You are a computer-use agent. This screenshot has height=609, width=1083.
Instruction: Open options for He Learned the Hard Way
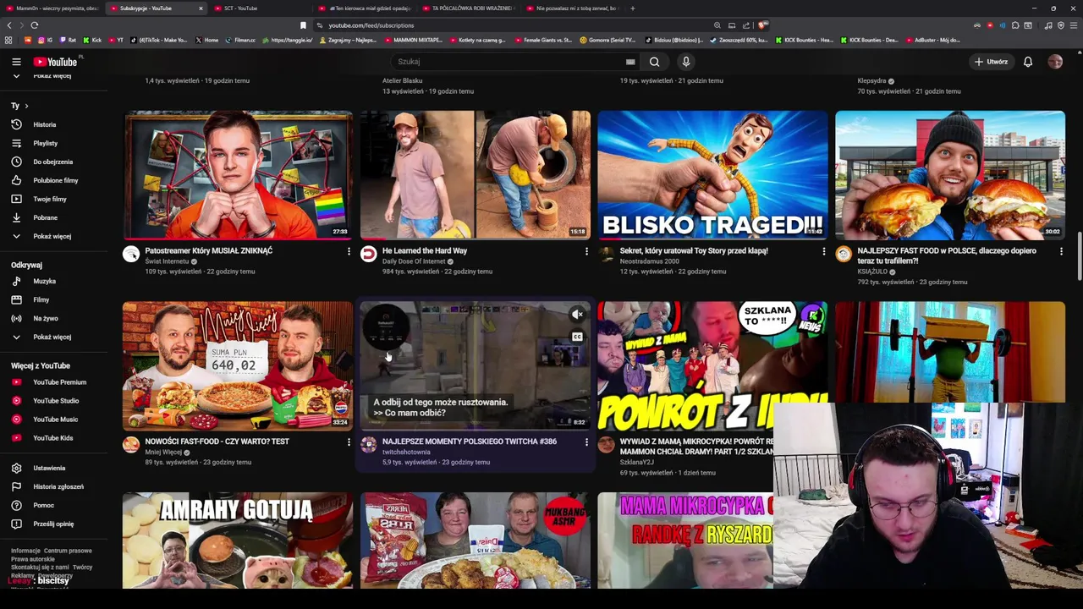coord(586,251)
